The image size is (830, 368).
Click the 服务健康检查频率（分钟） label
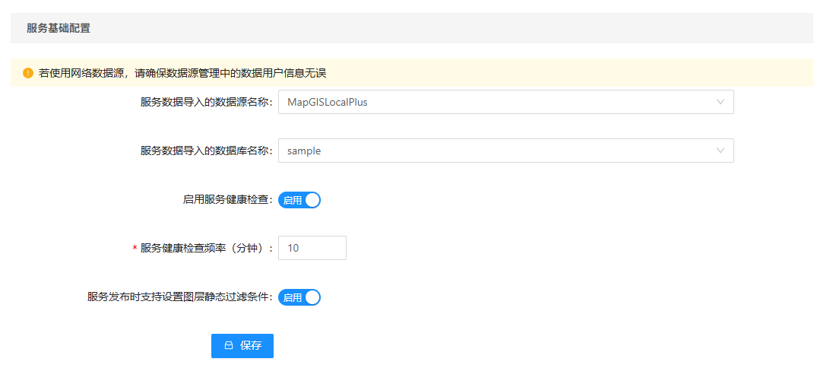206,248
